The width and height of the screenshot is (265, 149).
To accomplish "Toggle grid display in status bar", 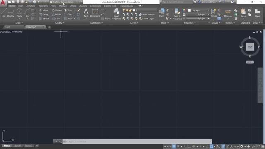I will (174, 146).
